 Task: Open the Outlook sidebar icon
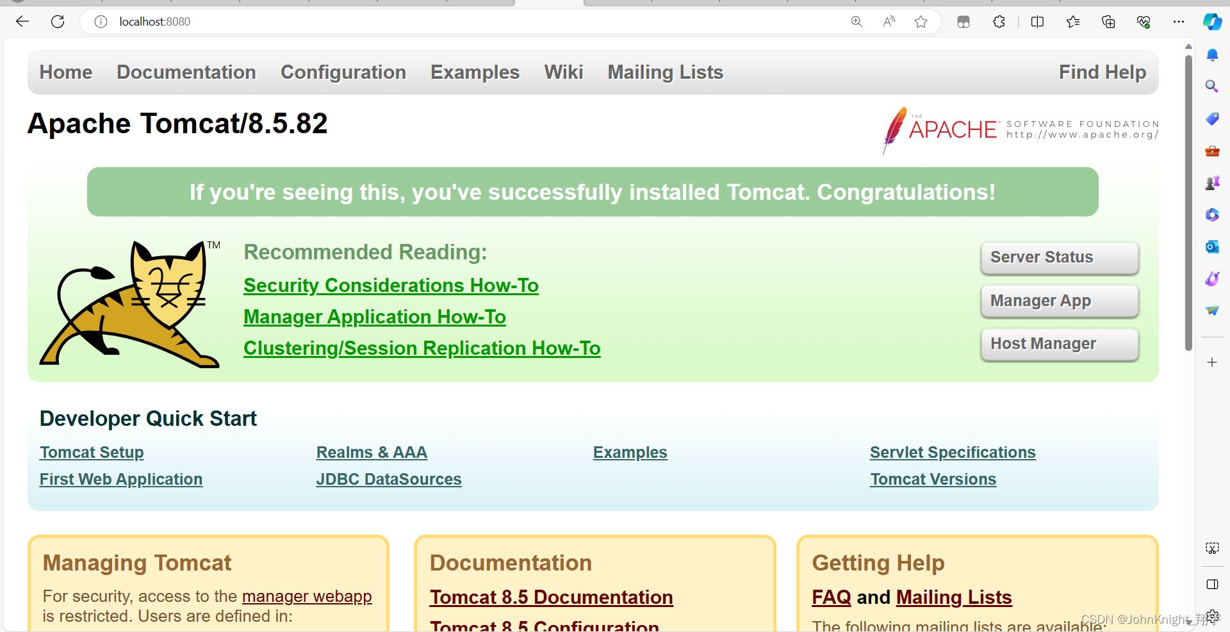[1212, 247]
